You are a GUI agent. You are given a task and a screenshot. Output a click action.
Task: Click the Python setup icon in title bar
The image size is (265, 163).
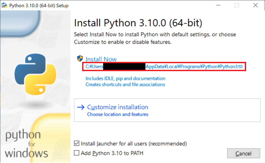pos(5,5)
